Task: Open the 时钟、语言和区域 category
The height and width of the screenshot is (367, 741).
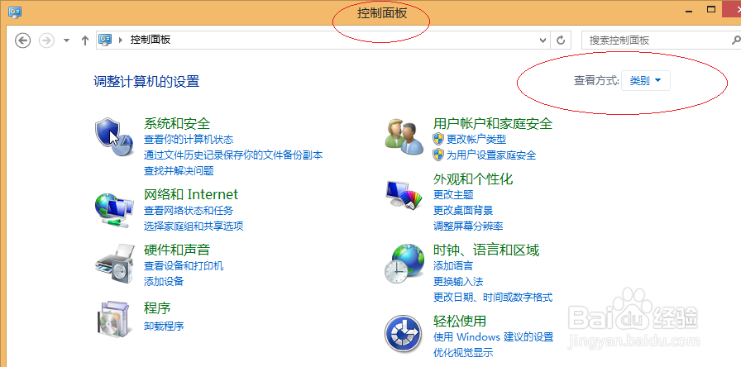Action: coord(486,250)
